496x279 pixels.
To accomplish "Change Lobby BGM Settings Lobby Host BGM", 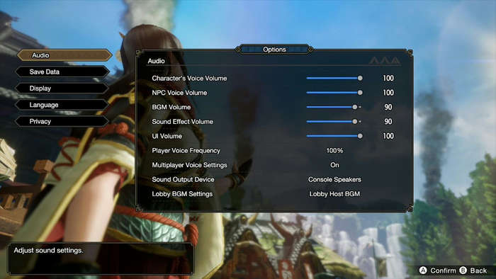I will tap(334, 194).
